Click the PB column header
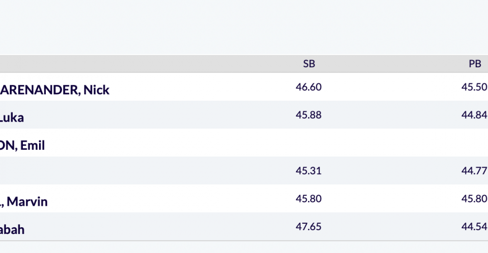 [475, 64]
